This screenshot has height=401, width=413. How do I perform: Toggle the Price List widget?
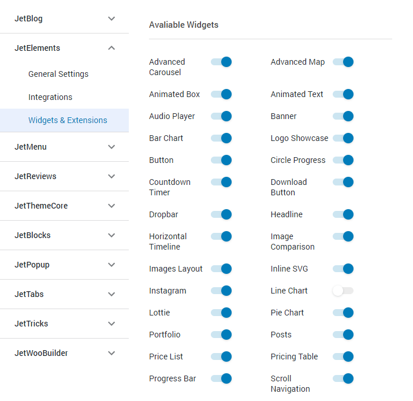[x=221, y=357]
